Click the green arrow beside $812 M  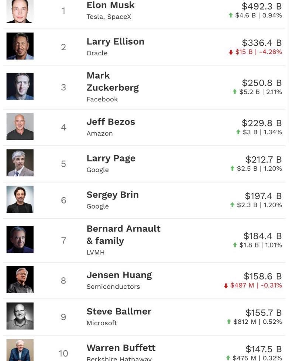[229, 322]
